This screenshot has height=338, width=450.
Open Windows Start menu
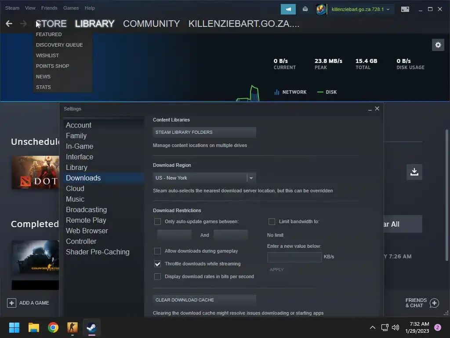[14, 327]
